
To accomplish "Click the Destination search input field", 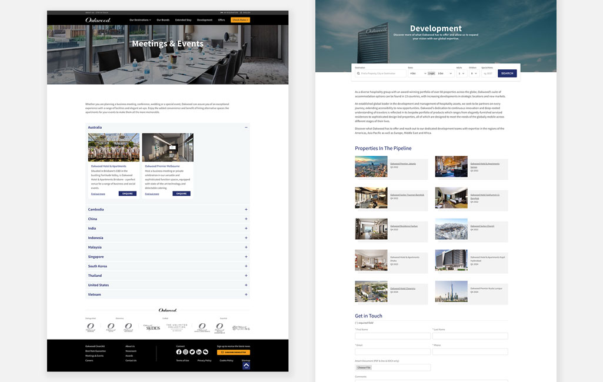I will [x=381, y=73].
